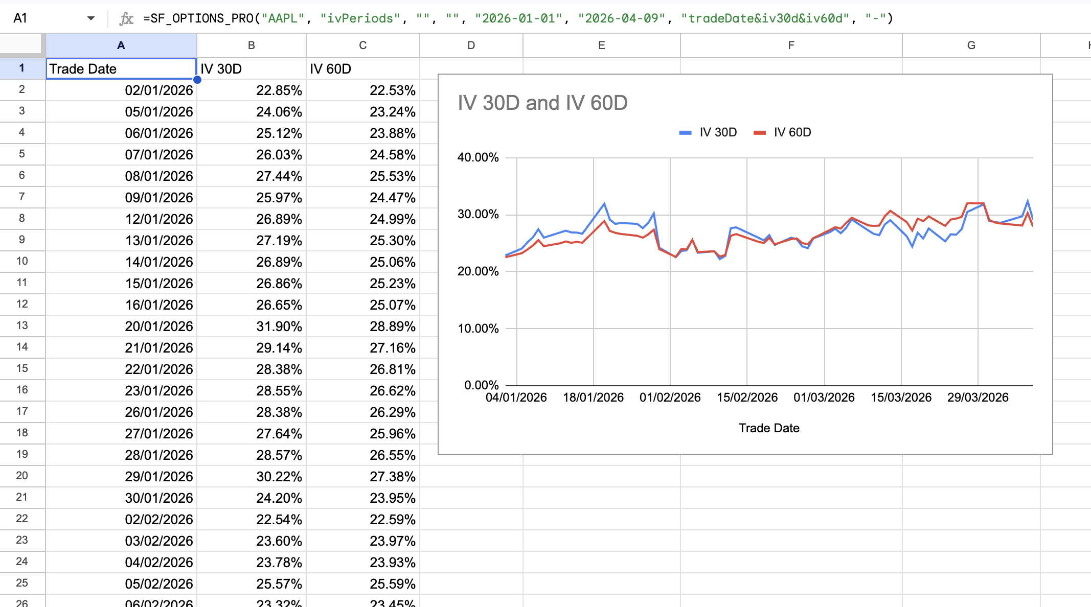Click the date cell 05/02/2026
1091x607 pixels.
point(121,584)
